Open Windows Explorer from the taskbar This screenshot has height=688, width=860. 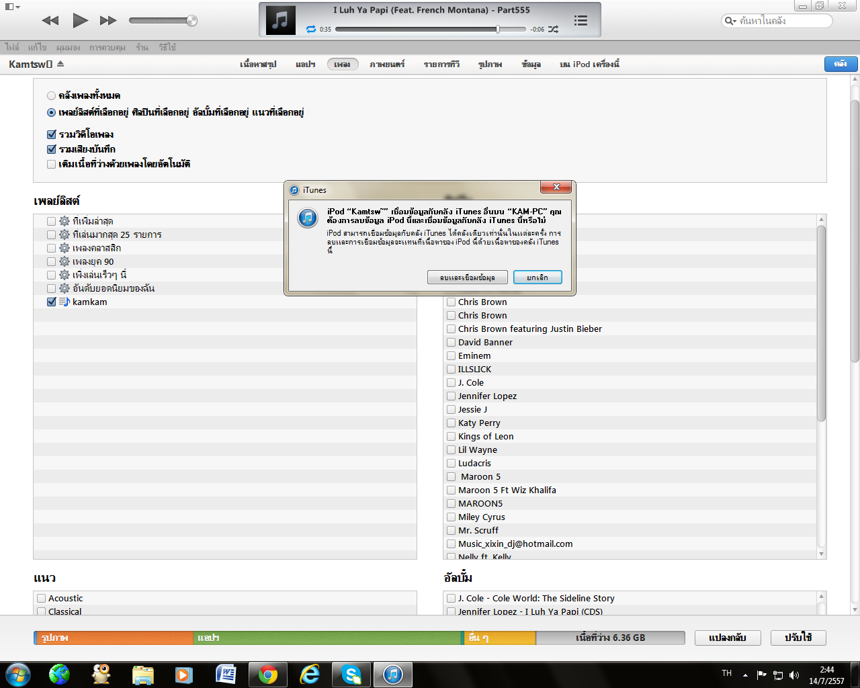(x=143, y=674)
